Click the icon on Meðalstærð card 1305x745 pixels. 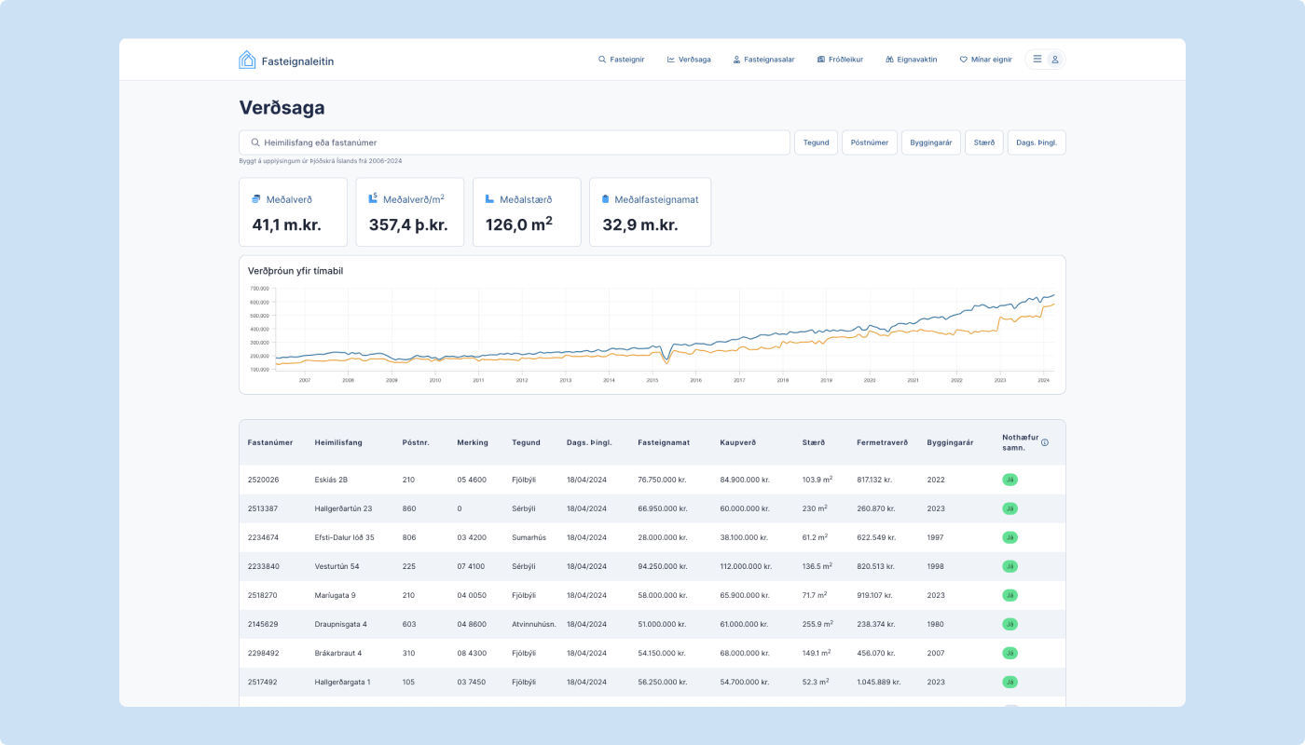pyautogui.click(x=490, y=199)
